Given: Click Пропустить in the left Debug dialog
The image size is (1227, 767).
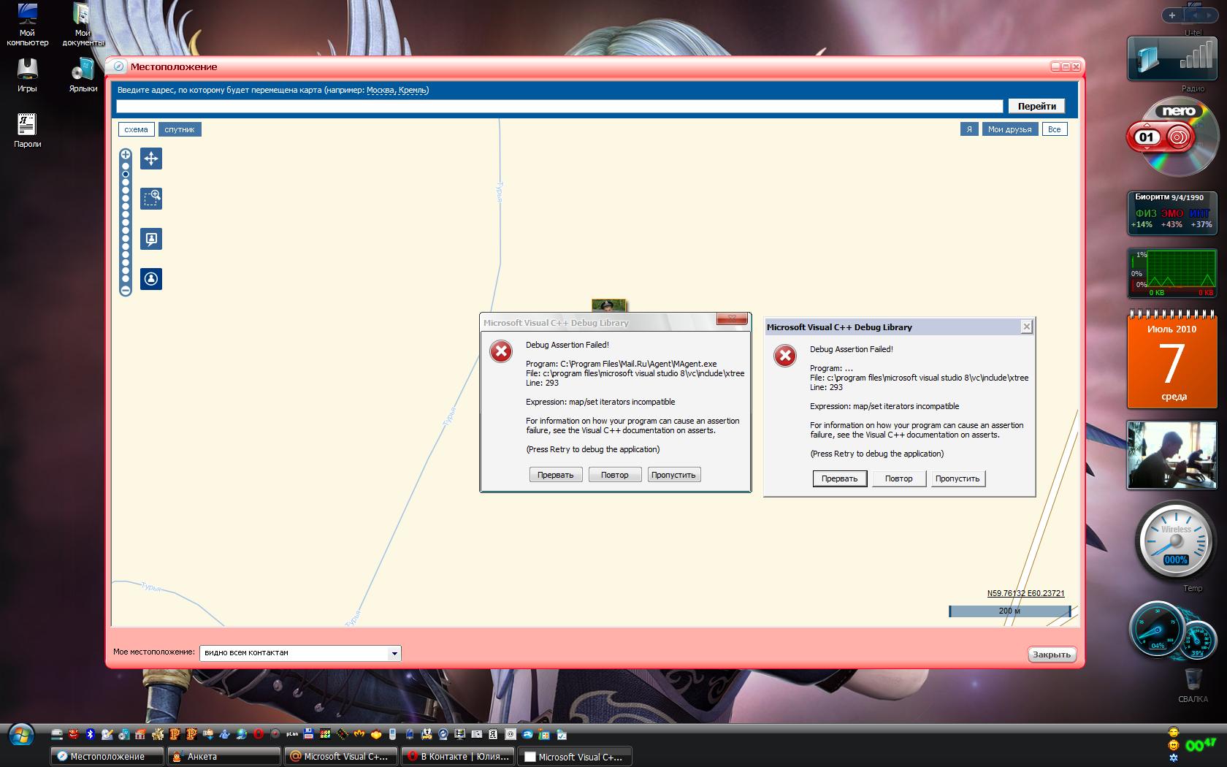Looking at the screenshot, I should click(x=673, y=475).
